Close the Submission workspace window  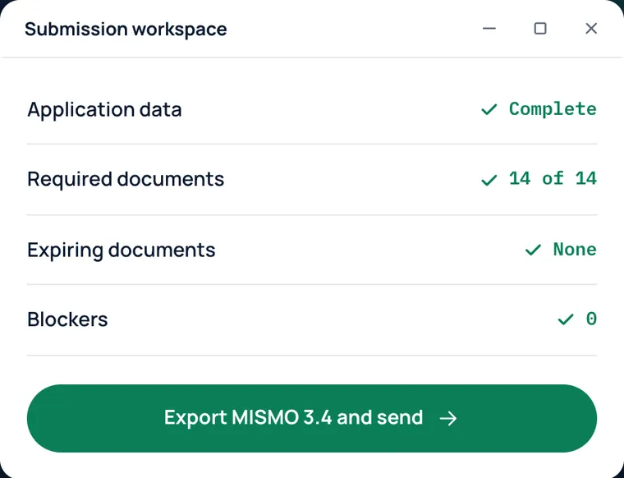591,28
